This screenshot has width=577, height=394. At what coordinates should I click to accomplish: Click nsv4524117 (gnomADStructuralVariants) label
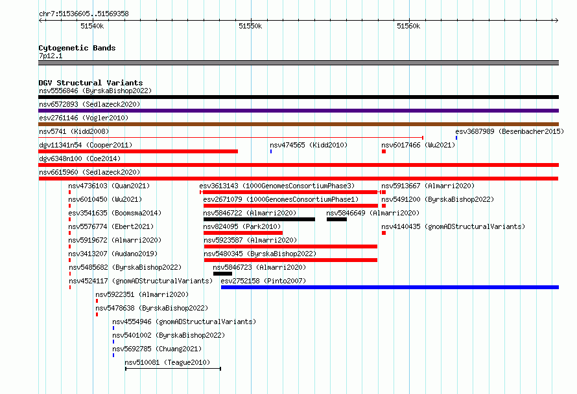[141, 281]
